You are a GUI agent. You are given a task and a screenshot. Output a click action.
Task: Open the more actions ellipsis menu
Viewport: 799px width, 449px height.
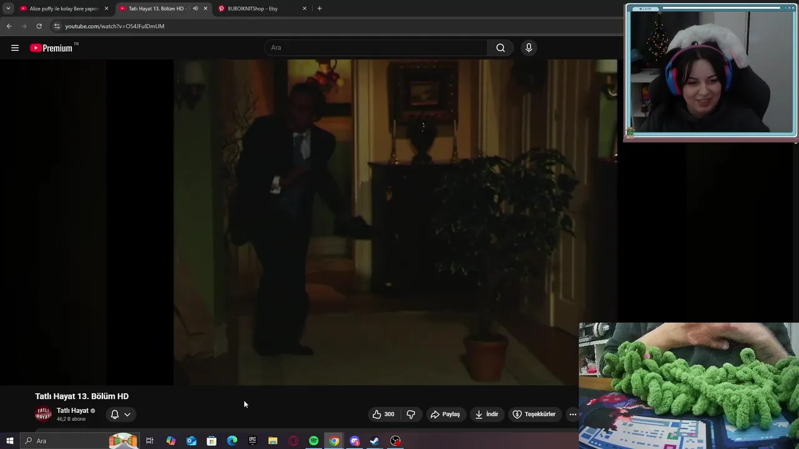[572, 414]
